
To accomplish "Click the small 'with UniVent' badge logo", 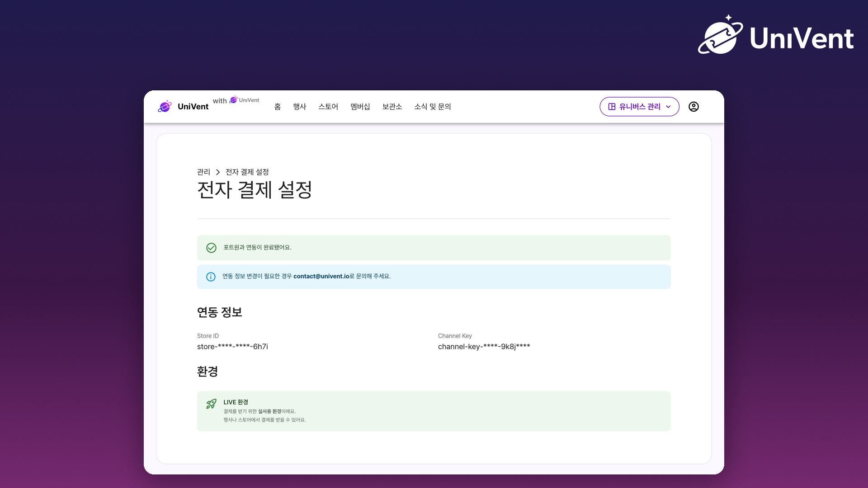I will [x=236, y=100].
